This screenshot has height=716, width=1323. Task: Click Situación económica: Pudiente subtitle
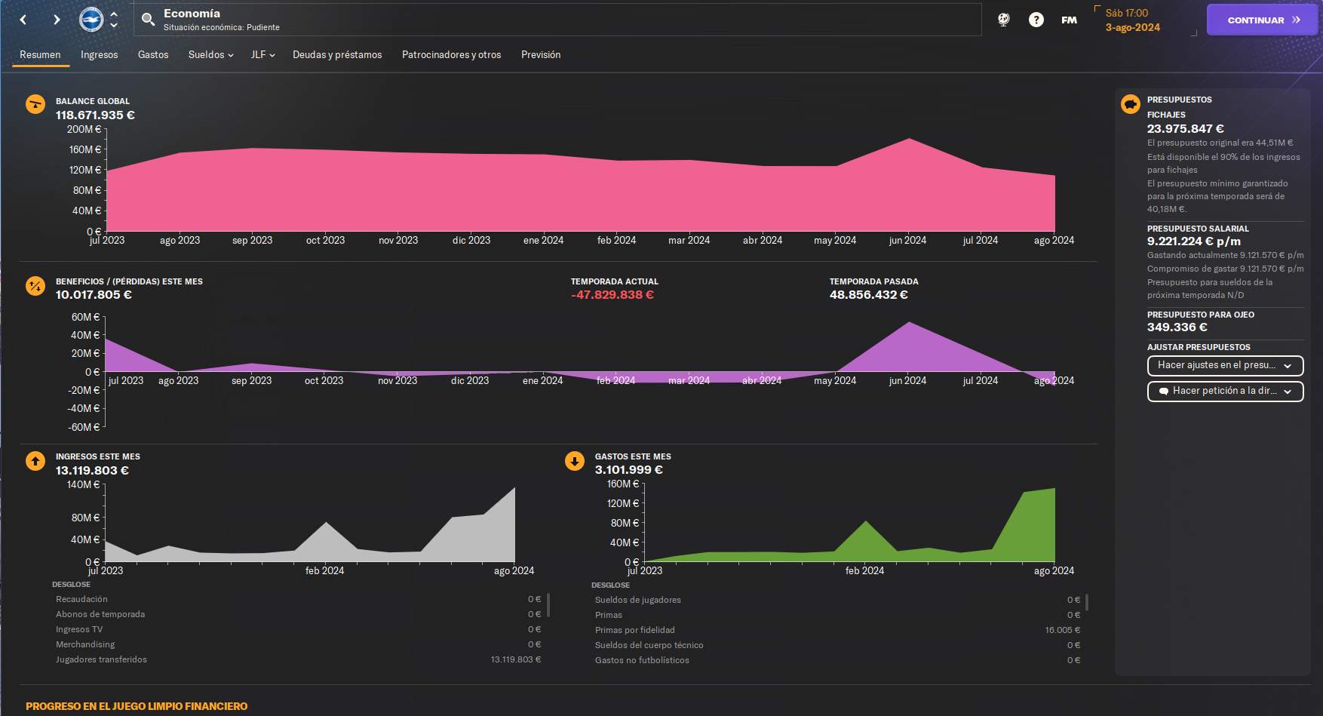click(x=222, y=27)
